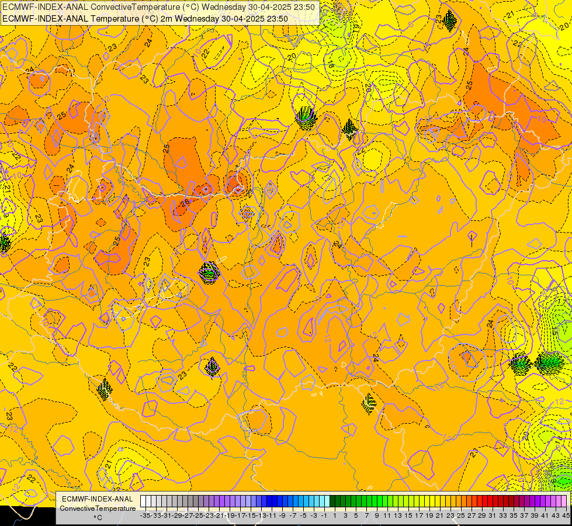Select the deep blue swatch above -11
The width and height of the screenshot is (572, 526).
tap(269, 501)
